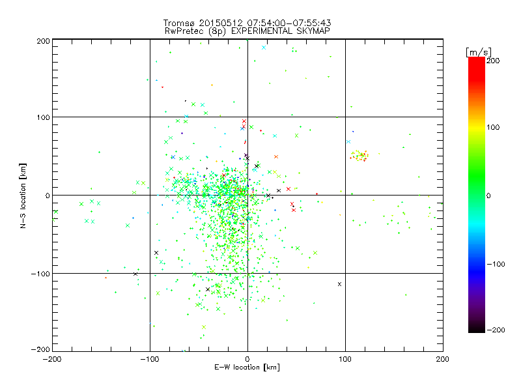
Task: Click the colorbar label '-100'
Action: point(496,264)
